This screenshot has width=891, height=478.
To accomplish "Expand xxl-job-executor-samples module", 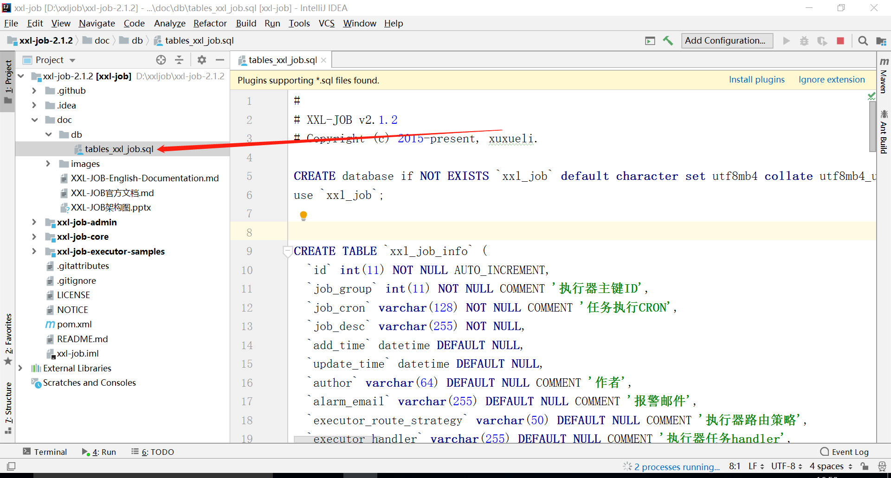I will pos(34,251).
